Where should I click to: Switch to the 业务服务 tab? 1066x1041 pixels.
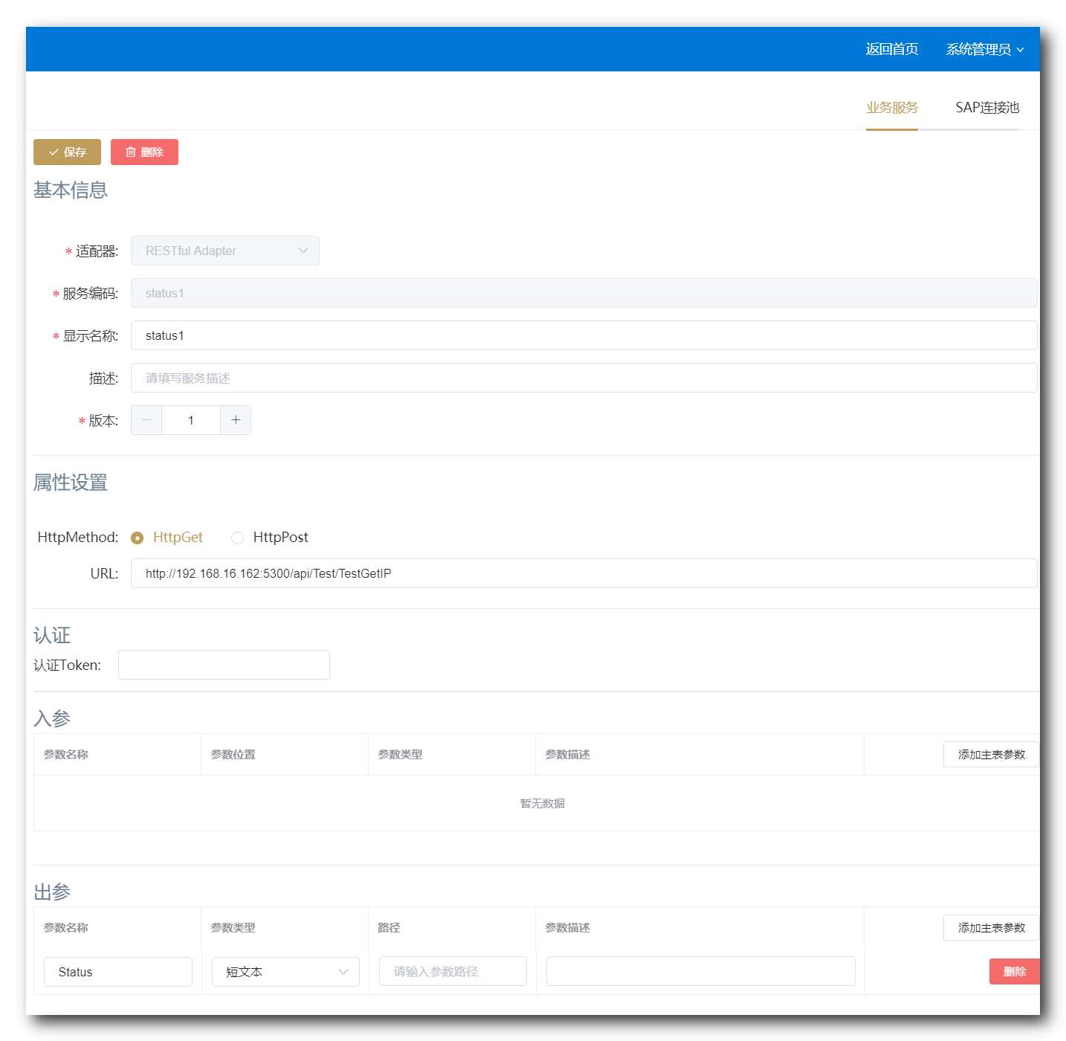pyautogui.click(x=892, y=108)
